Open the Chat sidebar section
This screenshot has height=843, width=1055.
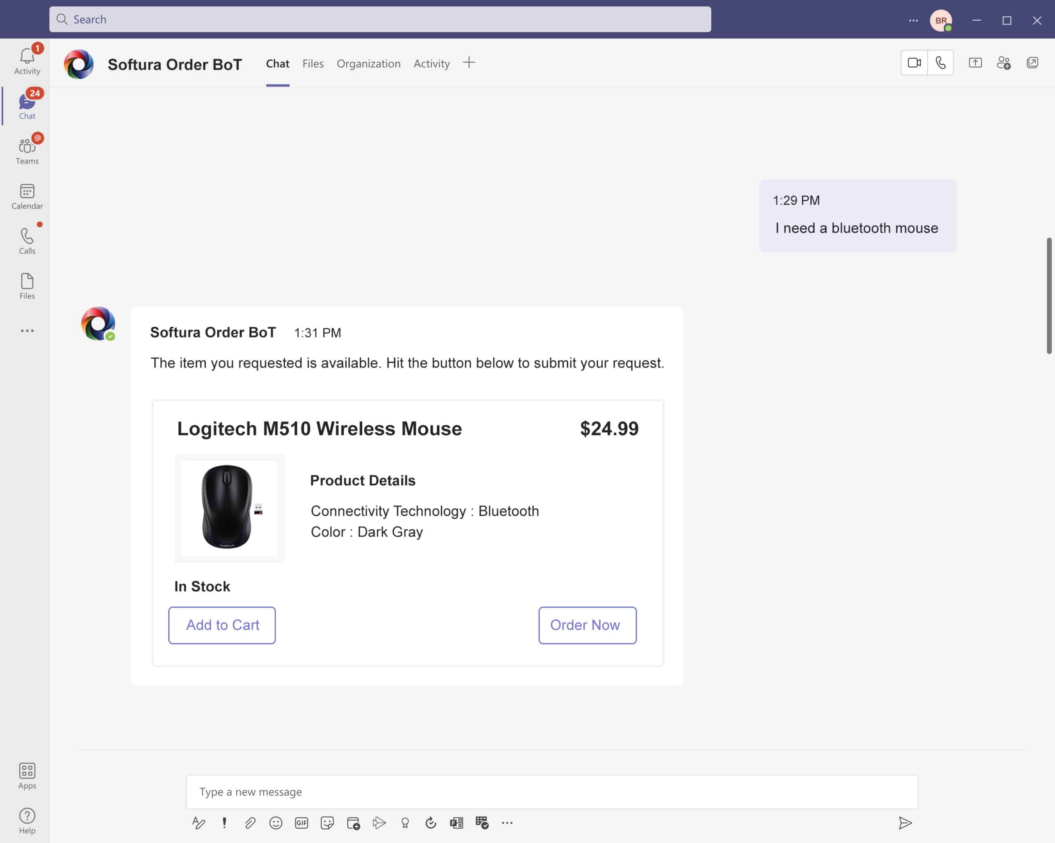pos(27,105)
